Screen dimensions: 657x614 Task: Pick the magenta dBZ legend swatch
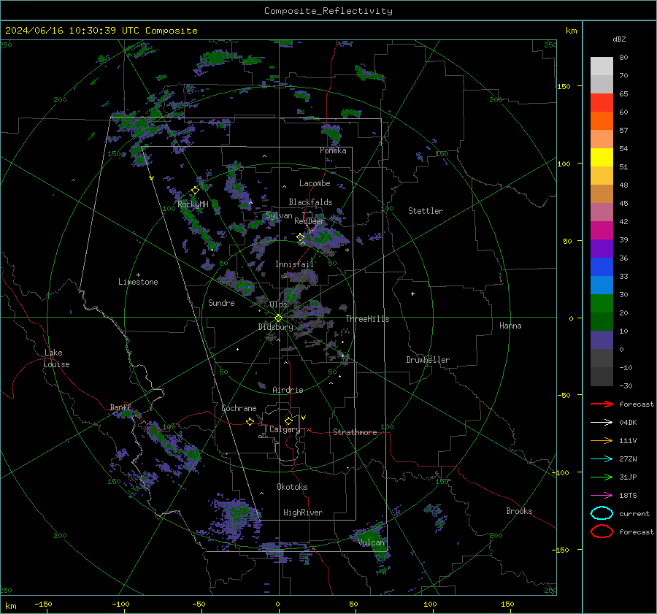coord(602,231)
